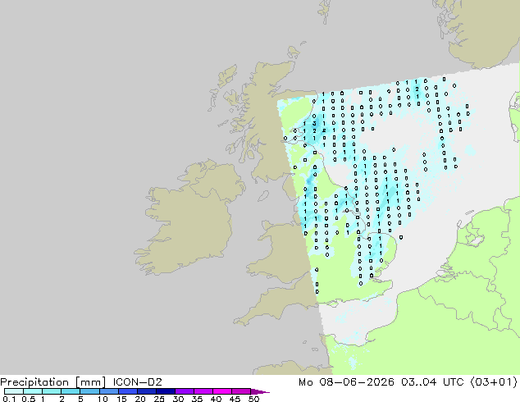Click the '[mm]' unit label
Screen dimensions: 520x402
[x=90, y=382]
